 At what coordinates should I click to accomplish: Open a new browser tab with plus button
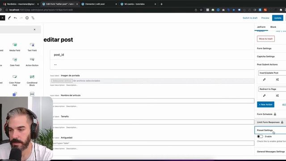(161, 4)
